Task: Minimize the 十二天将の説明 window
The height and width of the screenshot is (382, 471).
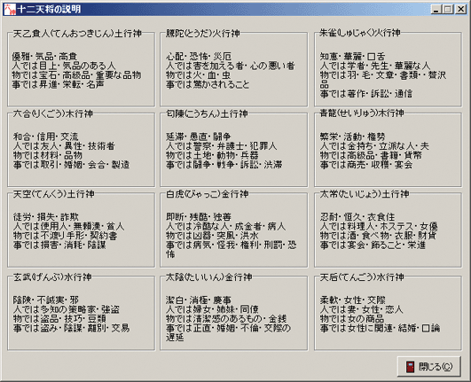Action: click(436, 9)
